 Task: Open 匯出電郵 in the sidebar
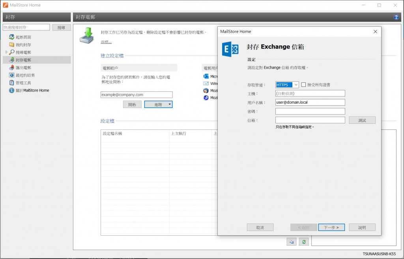(x=23, y=67)
